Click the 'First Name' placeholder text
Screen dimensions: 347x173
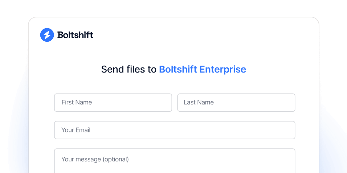tap(77, 103)
